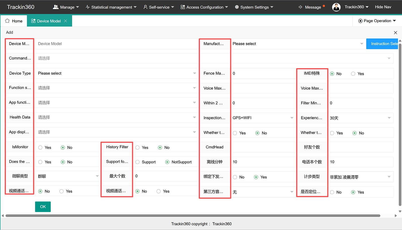Open the Page Operation dropdown
Image resolution: width=402 pixels, height=230 pixels.
click(377, 21)
